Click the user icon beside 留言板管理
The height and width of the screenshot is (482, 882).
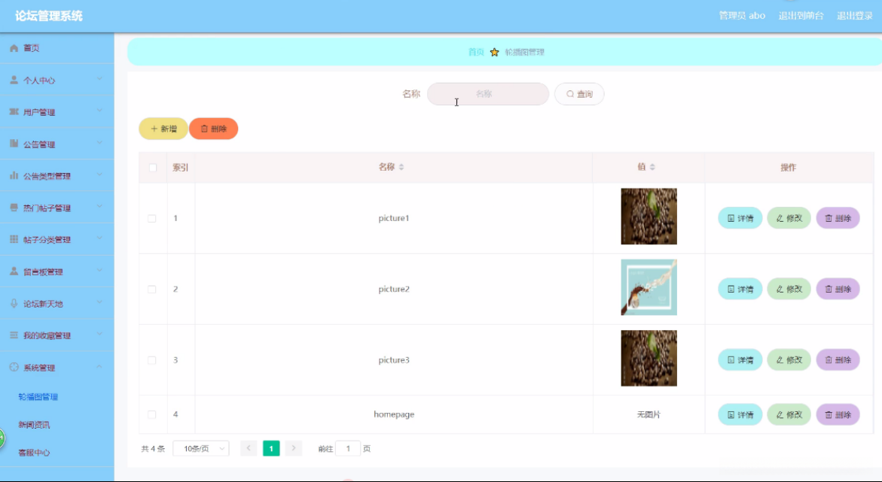(14, 271)
